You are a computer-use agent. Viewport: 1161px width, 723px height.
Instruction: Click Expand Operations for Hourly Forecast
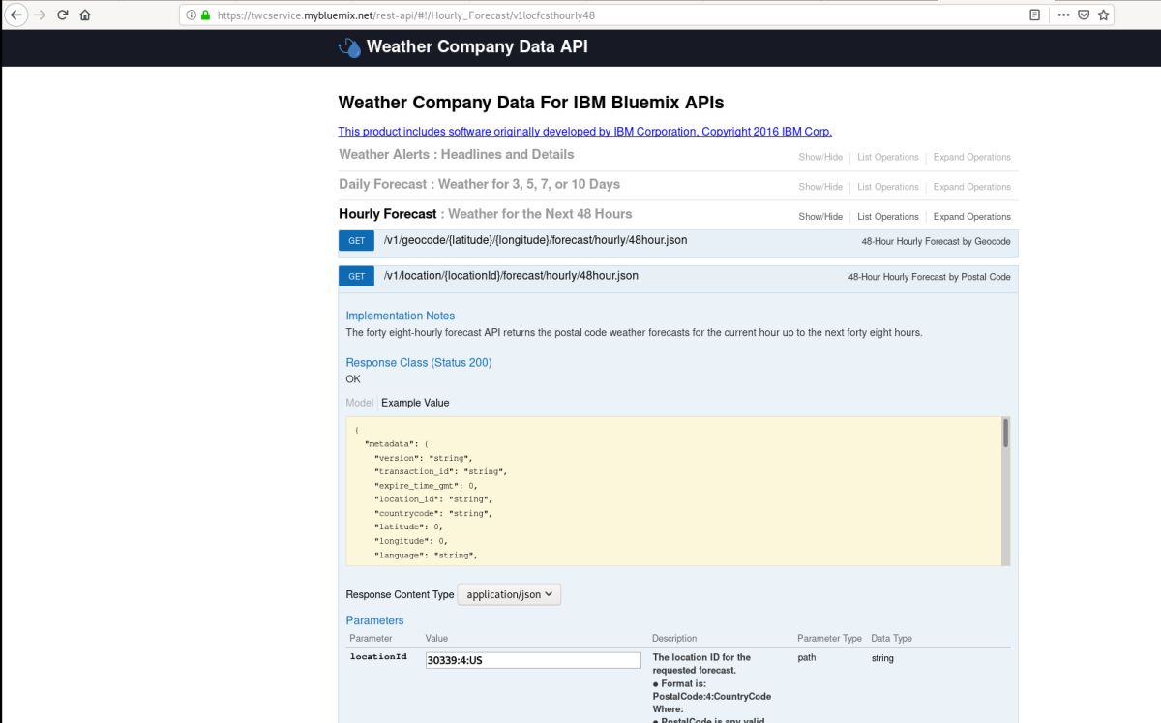tap(972, 217)
